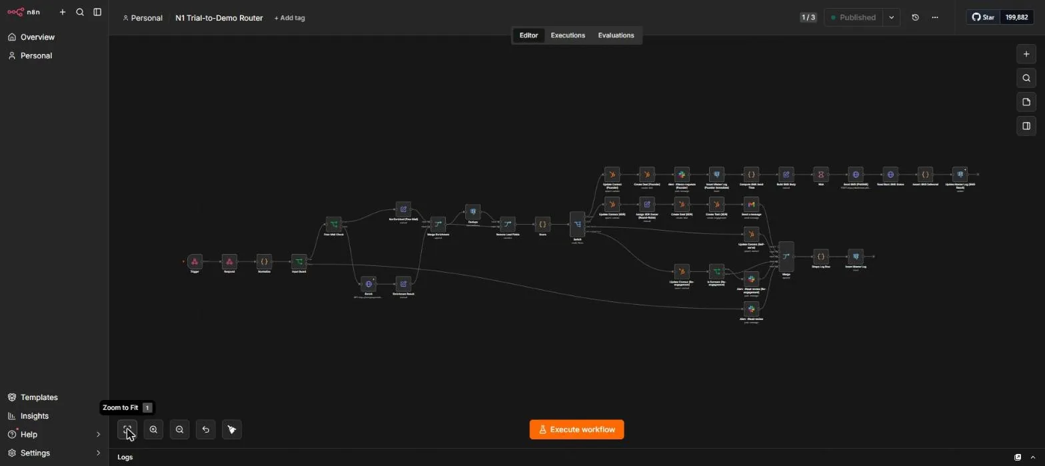This screenshot has width=1045, height=466.
Task: Expand the Logs panel with the chevron
Action: [x=1033, y=457]
